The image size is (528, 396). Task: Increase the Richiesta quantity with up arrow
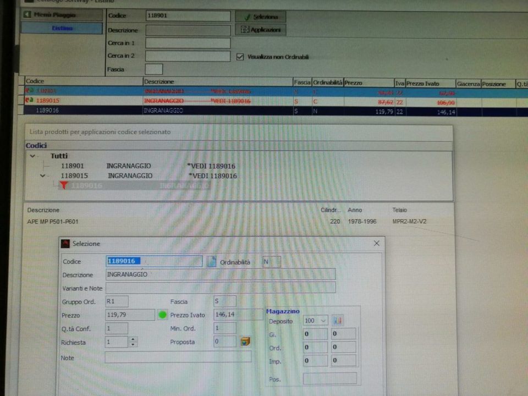[x=133, y=339]
